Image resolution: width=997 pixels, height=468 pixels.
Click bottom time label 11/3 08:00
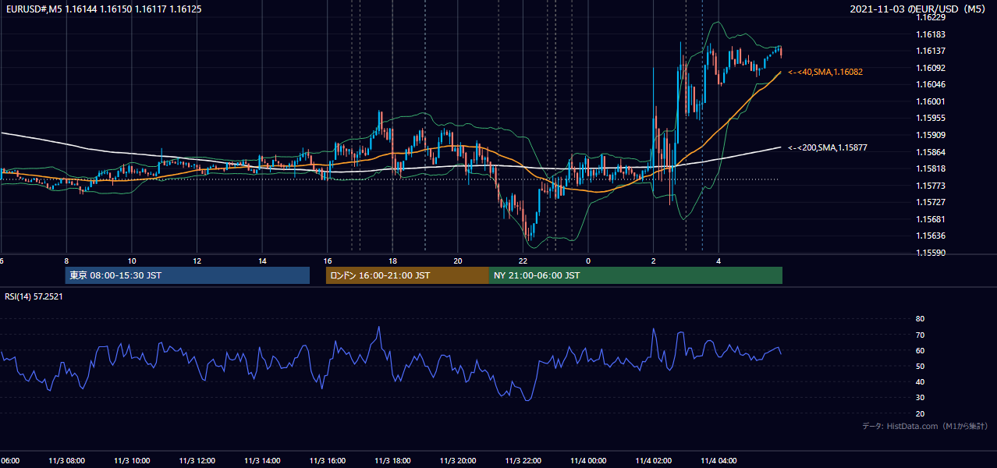pos(66,460)
